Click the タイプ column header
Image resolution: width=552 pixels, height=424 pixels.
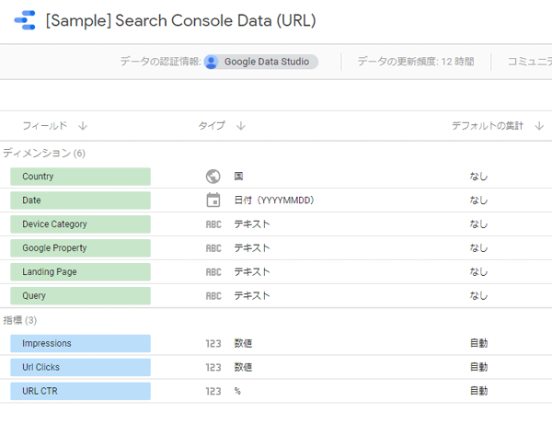[212, 126]
